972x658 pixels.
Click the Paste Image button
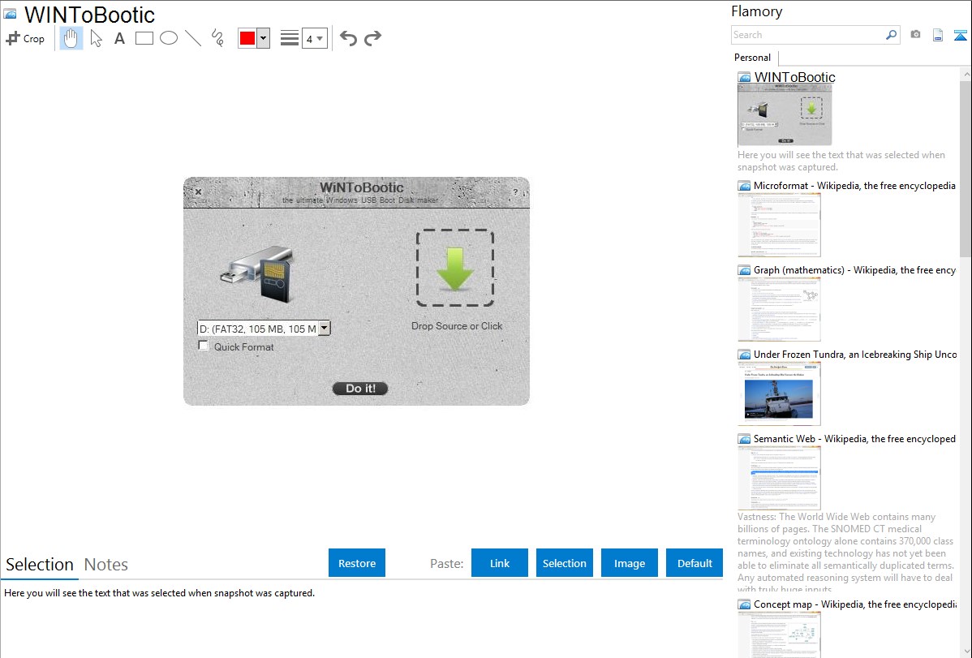tap(629, 562)
